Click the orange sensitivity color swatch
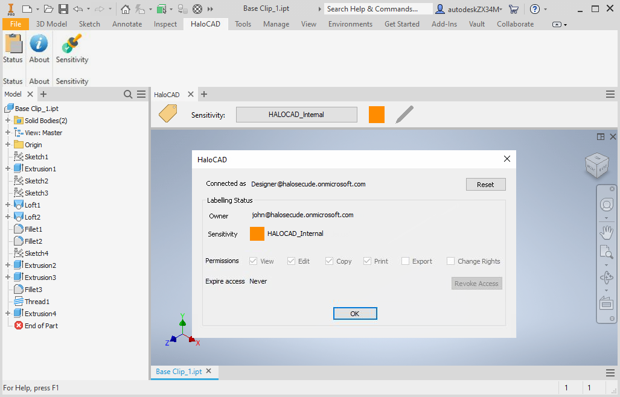Screen dimensions: 620x397 pos(377,113)
